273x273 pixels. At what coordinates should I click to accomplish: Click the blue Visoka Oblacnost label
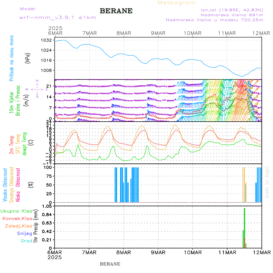pos(5,185)
